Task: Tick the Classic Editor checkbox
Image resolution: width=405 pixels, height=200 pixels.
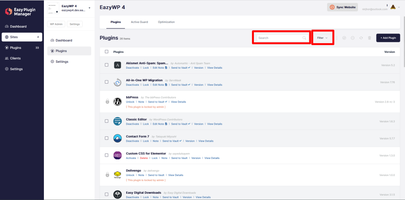Action: (107, 121)
